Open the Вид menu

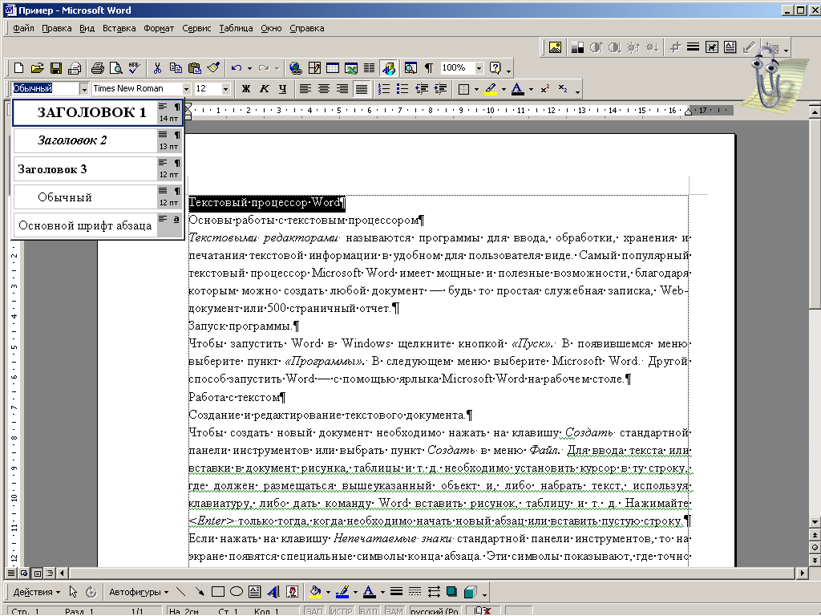(x=87, y=28)
